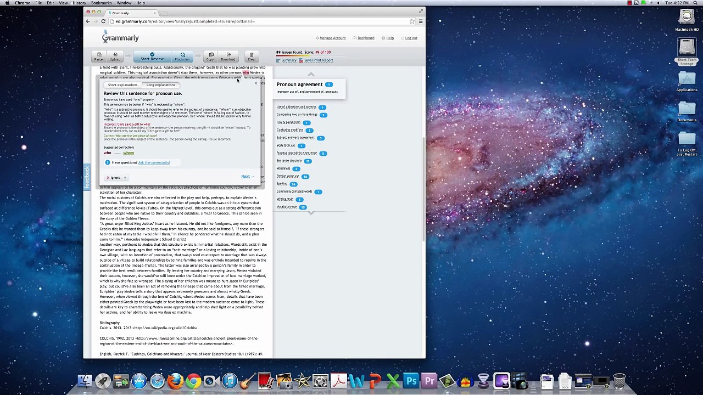Reload the Grammarly page

[103, 21]
